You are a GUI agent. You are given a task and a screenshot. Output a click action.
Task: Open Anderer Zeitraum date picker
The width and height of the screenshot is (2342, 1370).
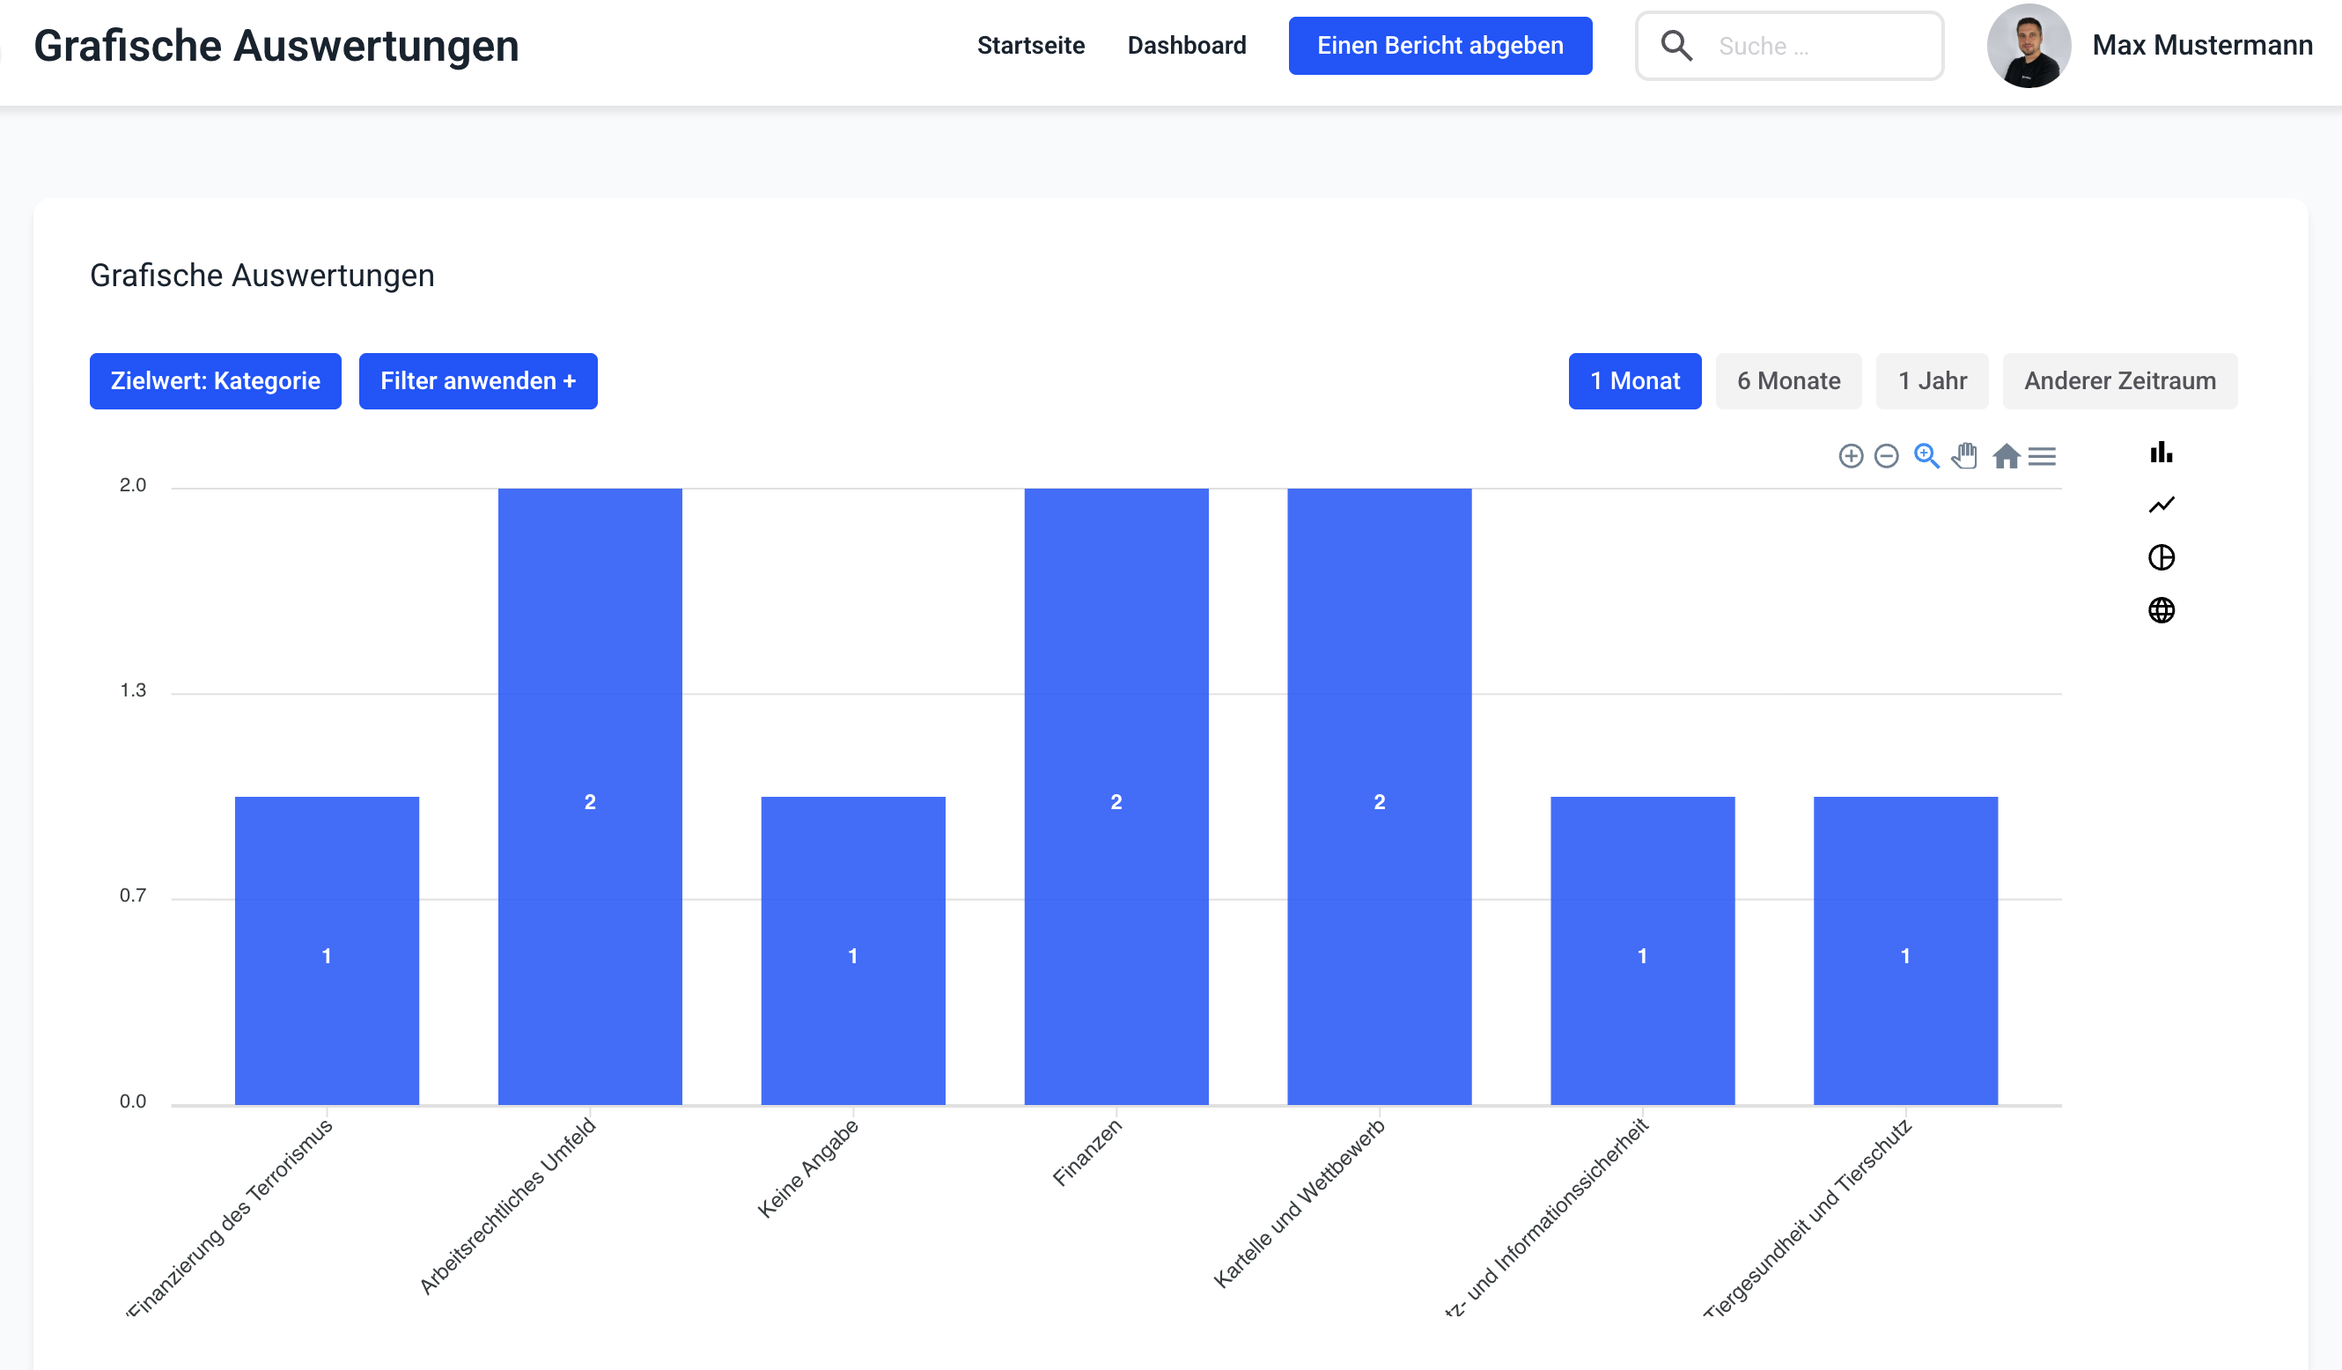tap(2119, 381)
